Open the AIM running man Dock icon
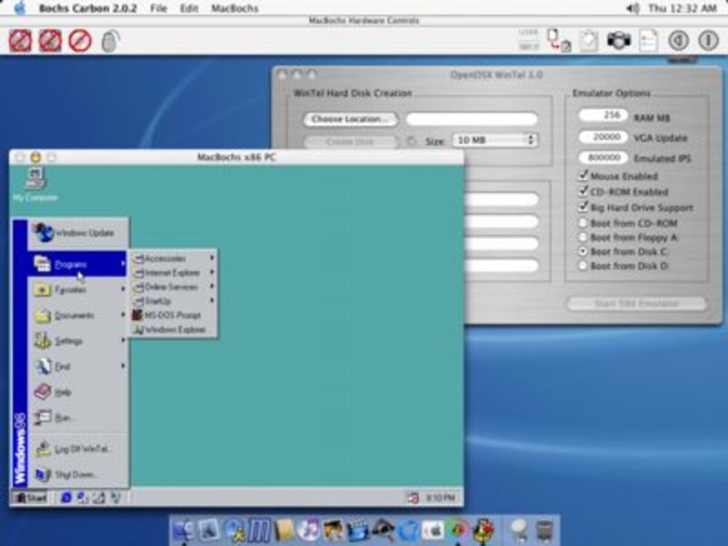Screen dimensions: 728x546 pyautogui.click(x=234, y=530)
